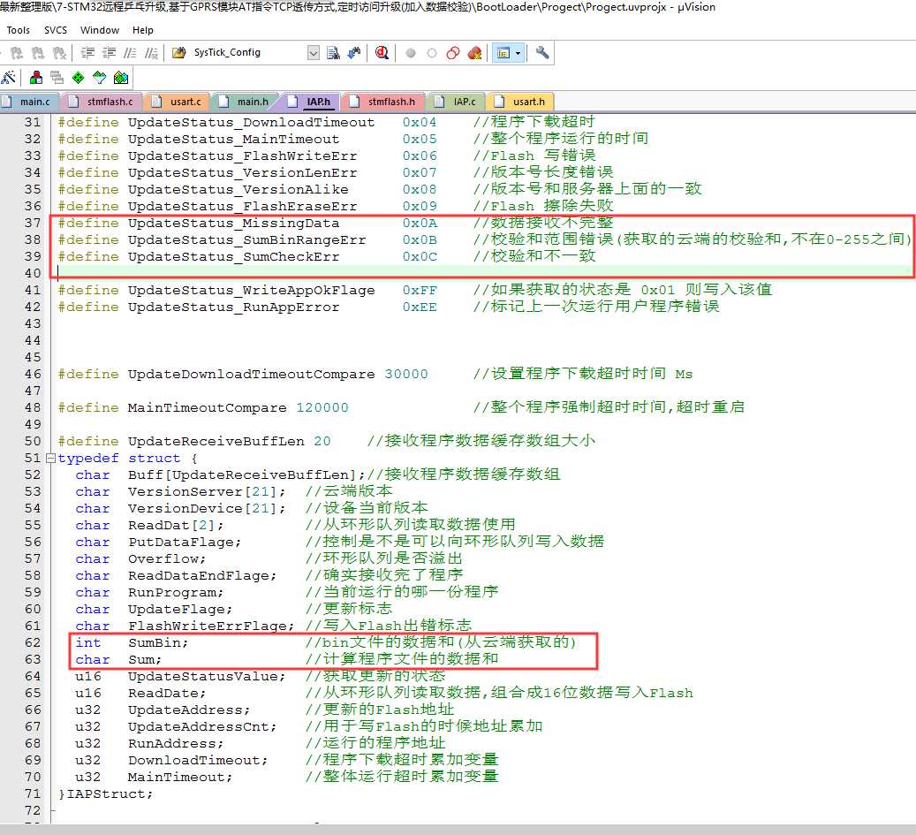
Task: Switch to the stmflash.c tab
Action: [102, 102]
